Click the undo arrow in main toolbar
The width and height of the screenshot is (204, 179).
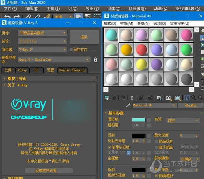point(7,17)
